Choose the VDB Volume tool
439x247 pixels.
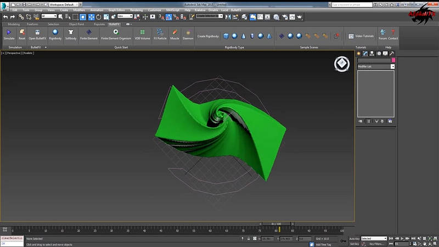pos(143,35)
